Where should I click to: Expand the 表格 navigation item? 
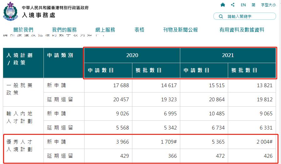pos(139,30)
